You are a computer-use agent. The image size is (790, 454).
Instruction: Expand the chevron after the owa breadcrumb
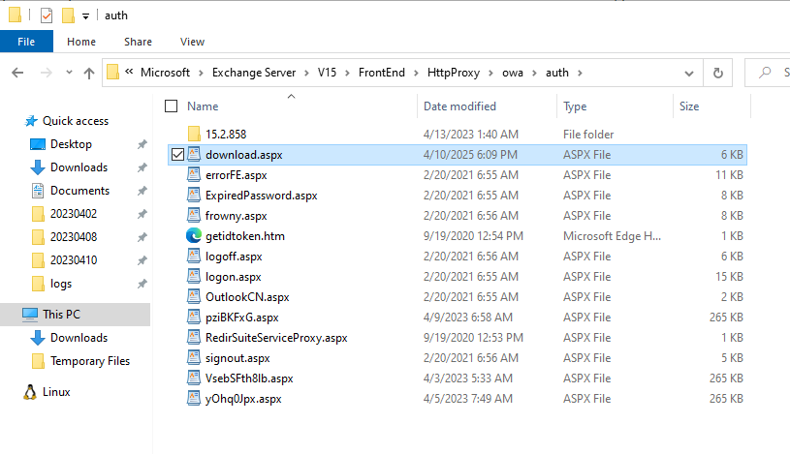pyautogui.click(x=534, y=73)
